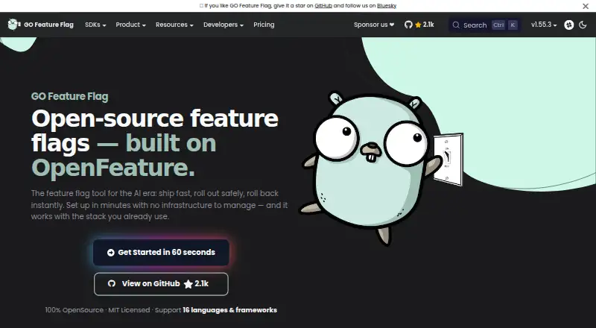Focus the Search input field

pyautogui.click(x=485, y=25)
